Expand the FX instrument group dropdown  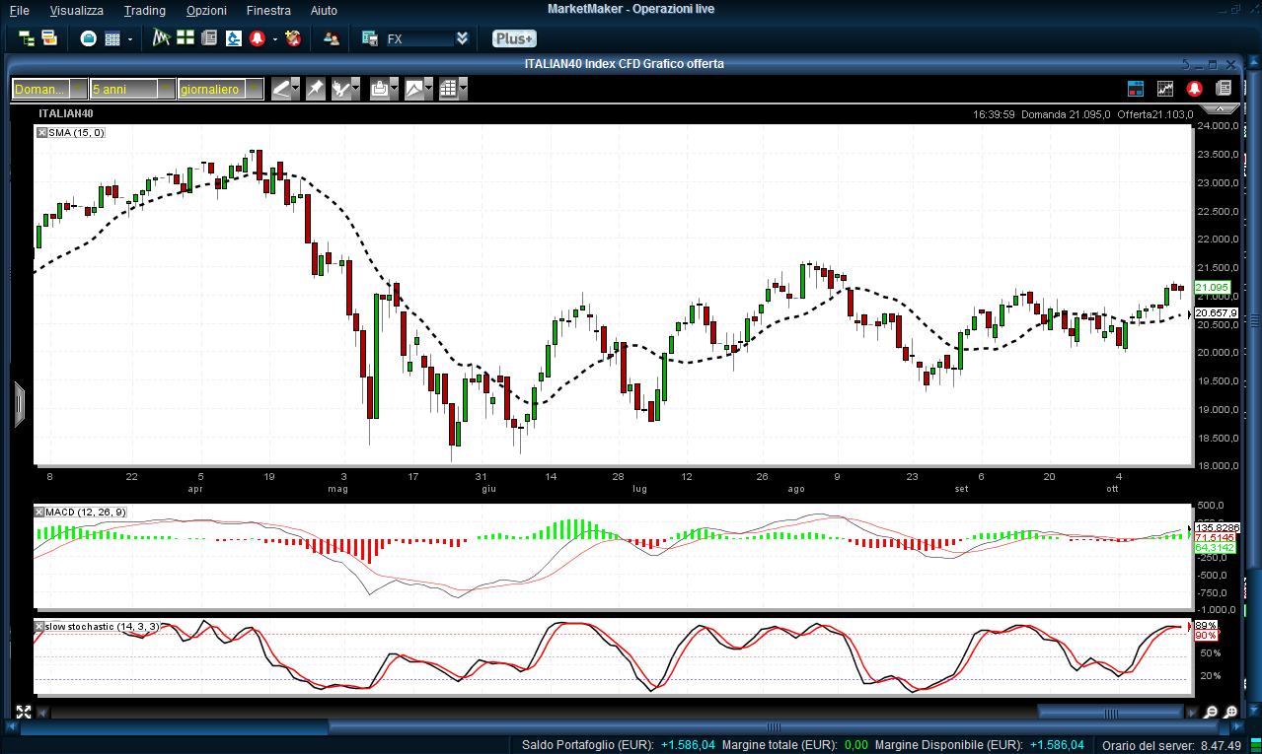tap(461, 38)
